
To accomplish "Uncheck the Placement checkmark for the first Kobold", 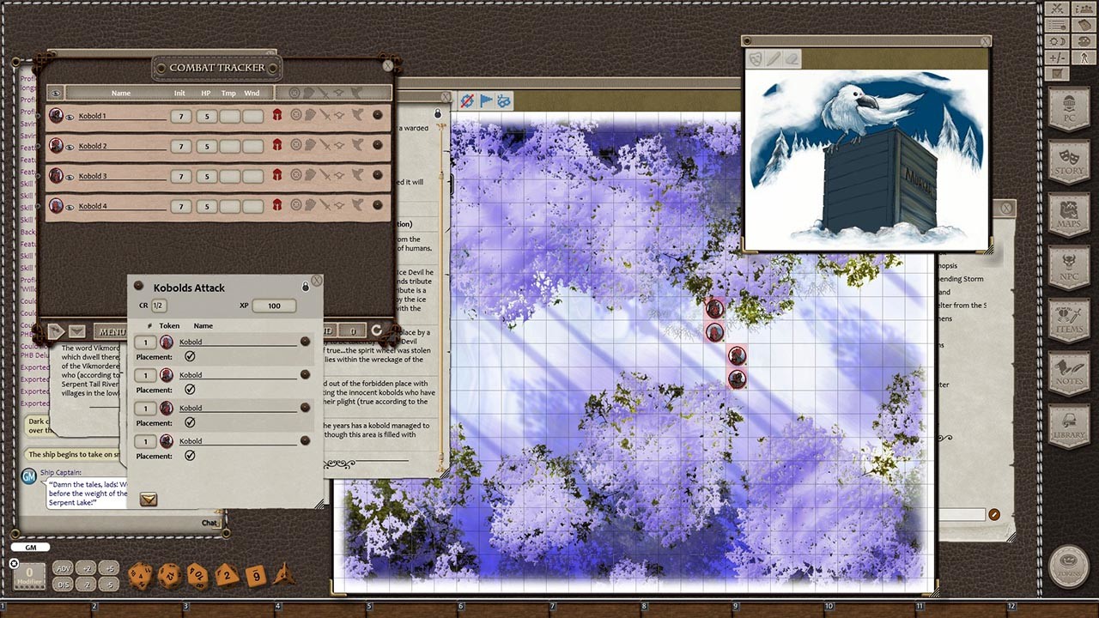I will [x=191, y=356].
